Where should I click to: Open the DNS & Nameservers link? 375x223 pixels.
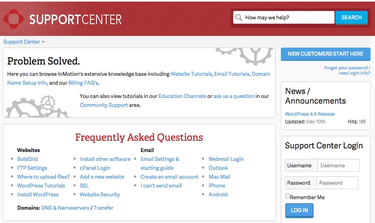click(65, 208)
